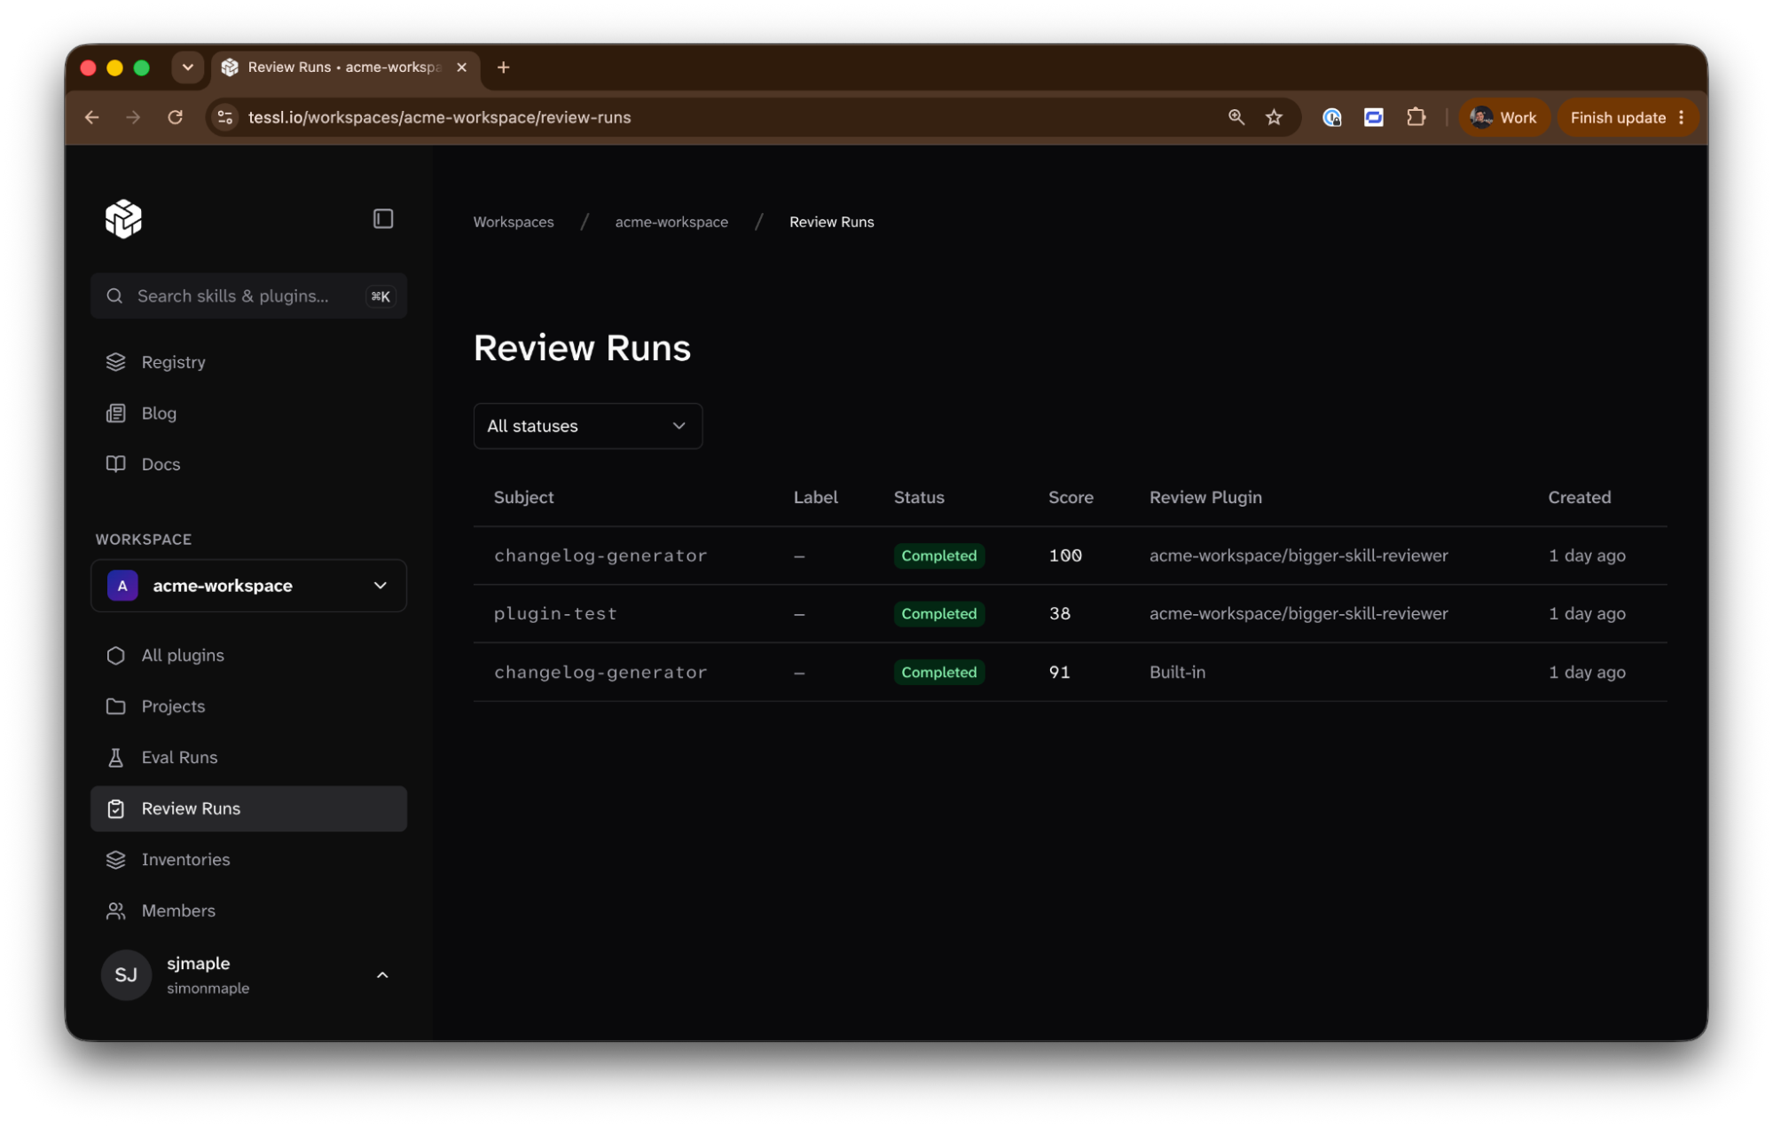The width and height of the screenshot is (1773, 1127).
Task: Collapse the sidebar panel toggle
Action: 383,218
